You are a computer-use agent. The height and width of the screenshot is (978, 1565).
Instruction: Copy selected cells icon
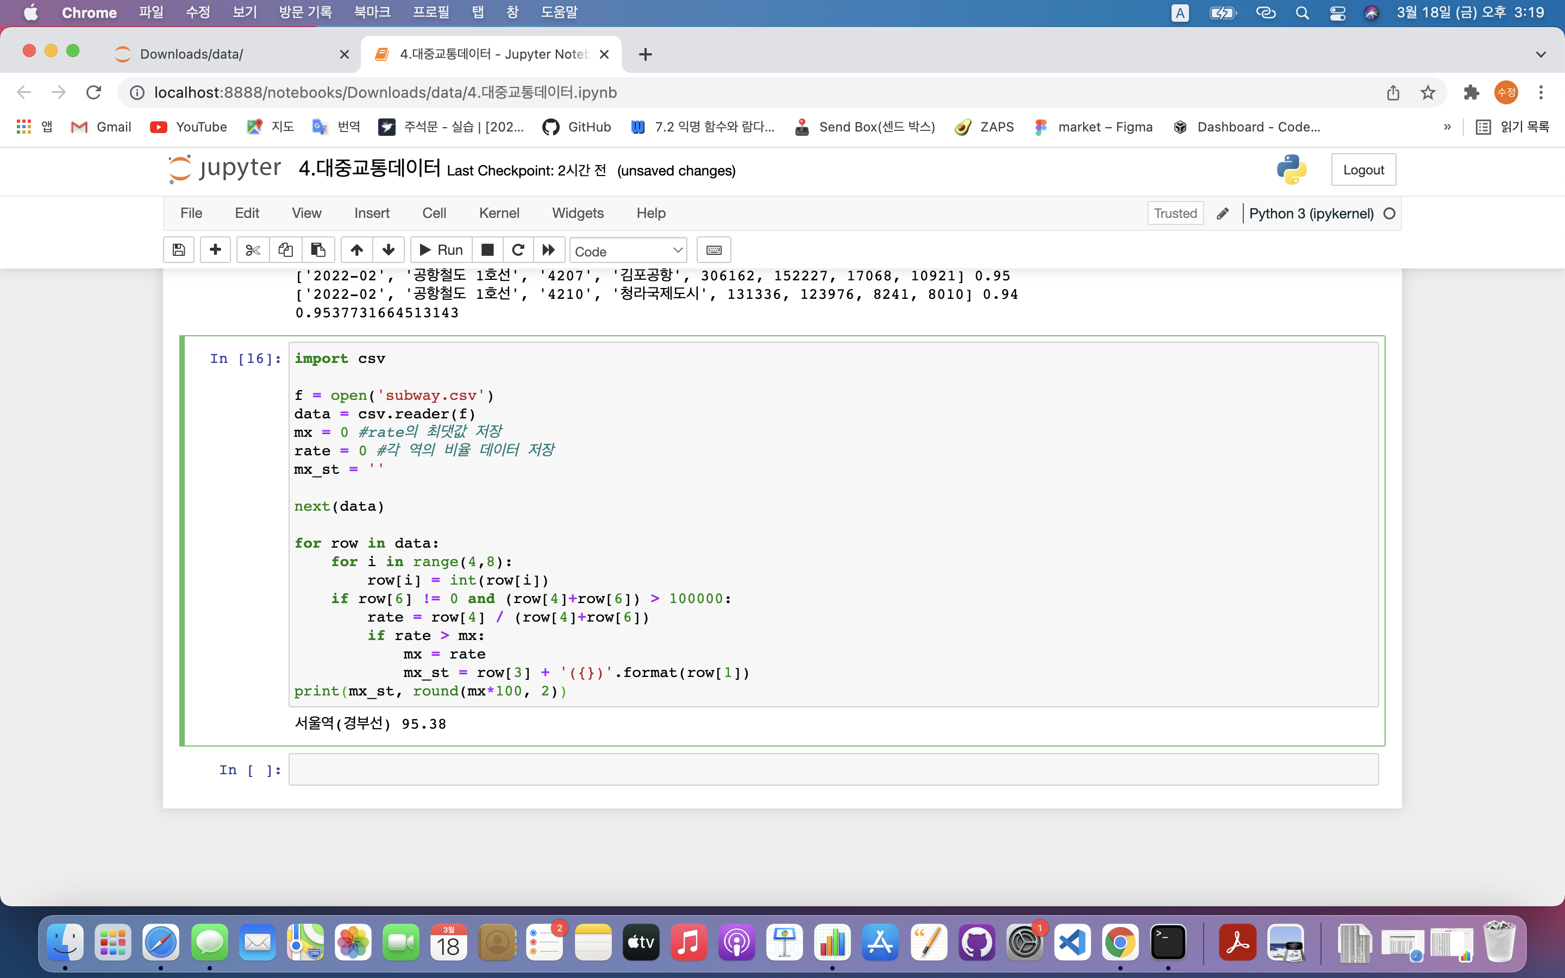coord(285,250)
